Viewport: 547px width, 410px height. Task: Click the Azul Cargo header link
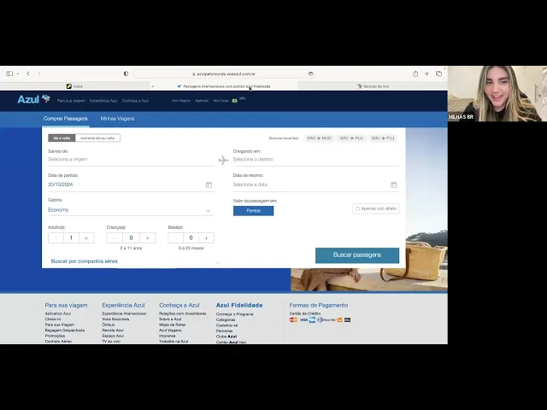click(221, 101)
